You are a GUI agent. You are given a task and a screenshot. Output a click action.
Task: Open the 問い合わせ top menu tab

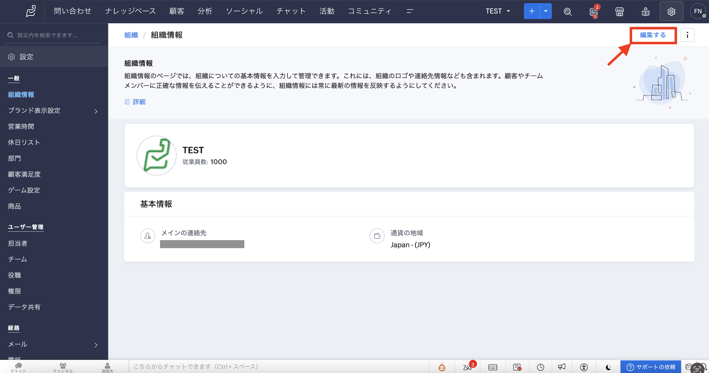[x=72, y=11]
